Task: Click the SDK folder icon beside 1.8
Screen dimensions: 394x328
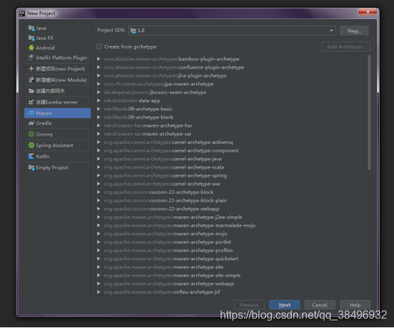Action: (134, 31)
